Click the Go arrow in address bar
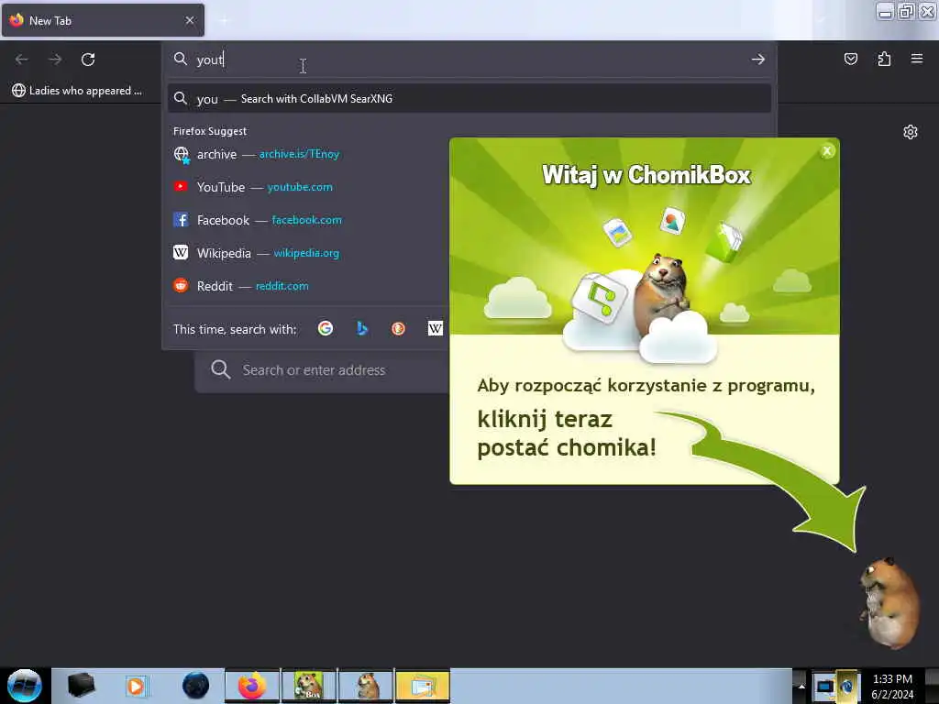 pyautogui.click(x=758, y=60)
